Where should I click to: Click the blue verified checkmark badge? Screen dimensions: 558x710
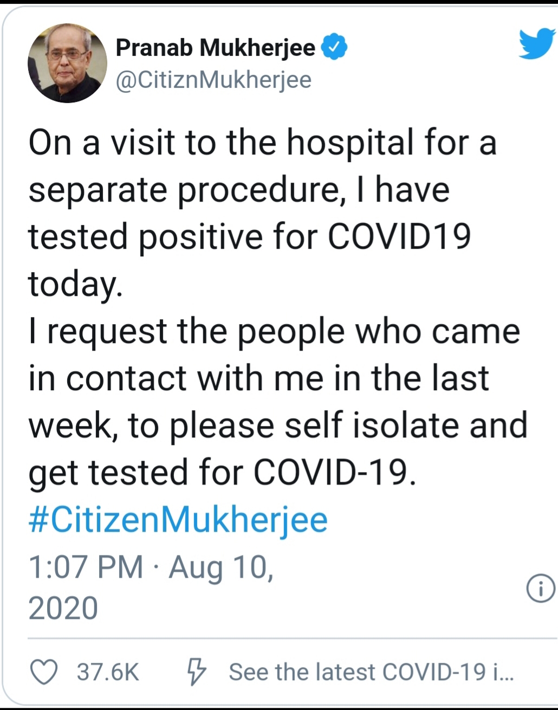coord(334,47)
